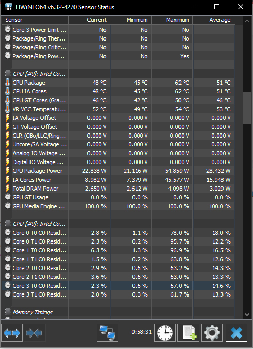The height and width of the screenshot is (349, 253).
Task: Click chip icon of first CPU [#0] group
Action: (x=8, y=73)
